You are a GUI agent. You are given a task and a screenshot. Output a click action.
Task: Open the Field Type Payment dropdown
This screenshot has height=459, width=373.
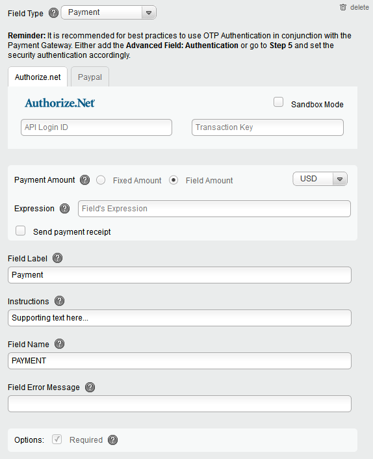point(109,12)
